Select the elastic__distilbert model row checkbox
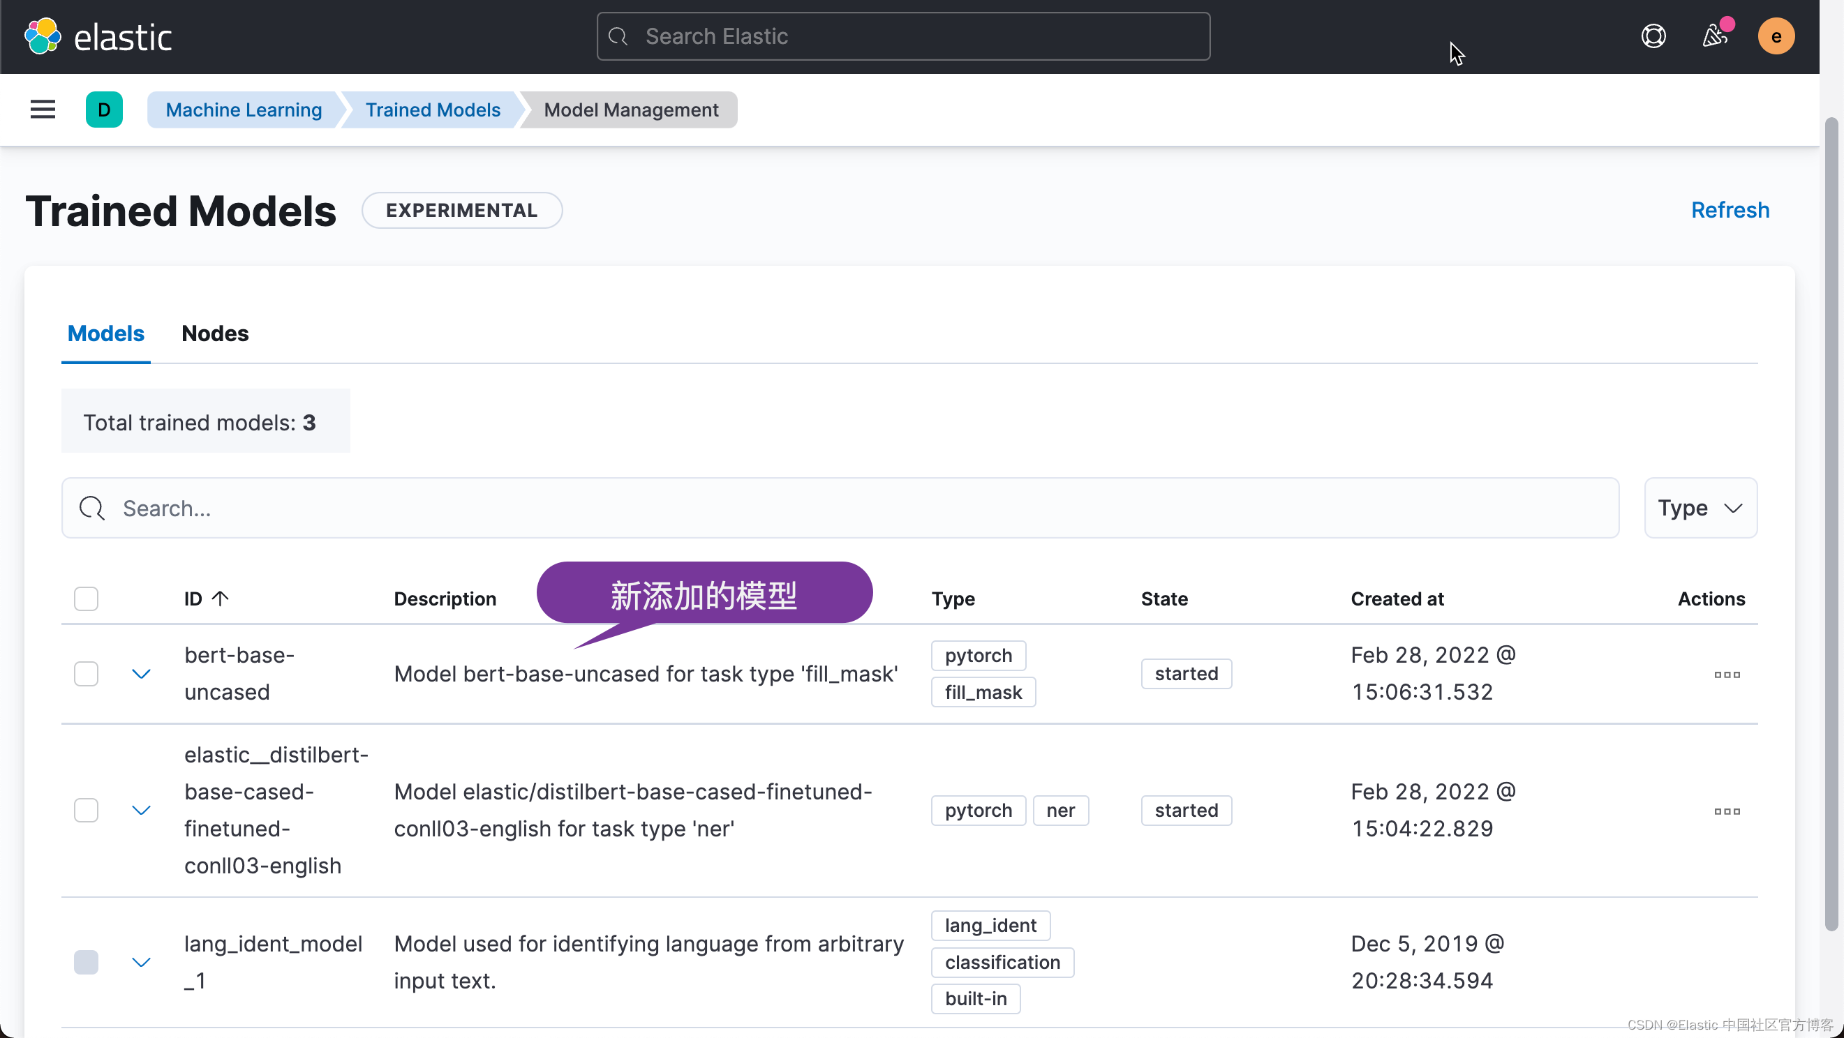This screenshot has width=1844, height=1038. pos(86,811)
